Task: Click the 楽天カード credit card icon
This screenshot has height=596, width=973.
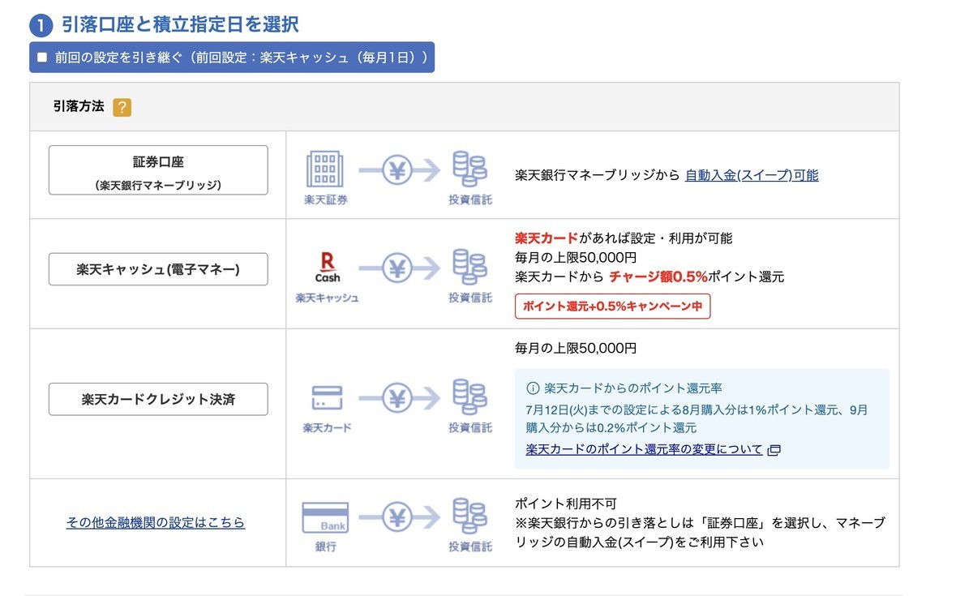Action: [x=327, y=398]
